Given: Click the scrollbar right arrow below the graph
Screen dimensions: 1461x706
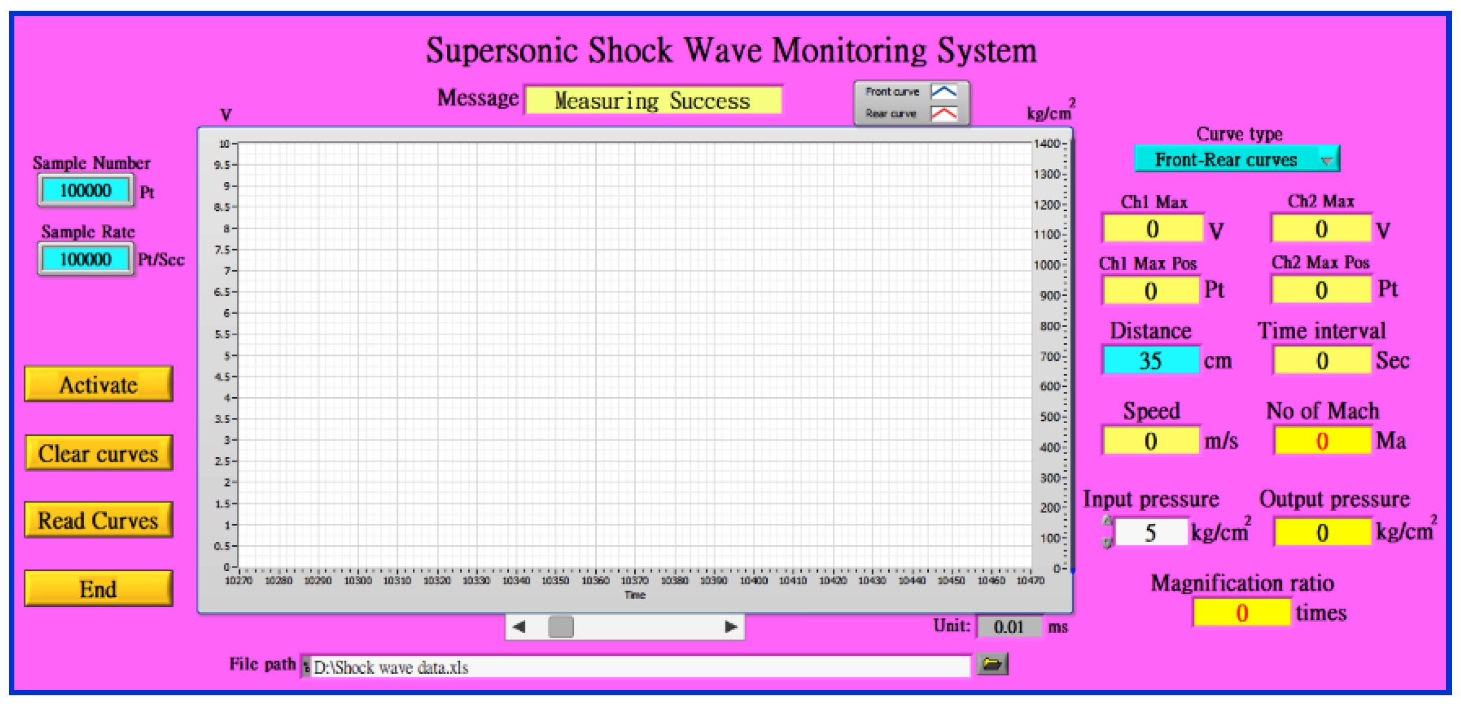Looking at the screenshot, I should point(731,627).
